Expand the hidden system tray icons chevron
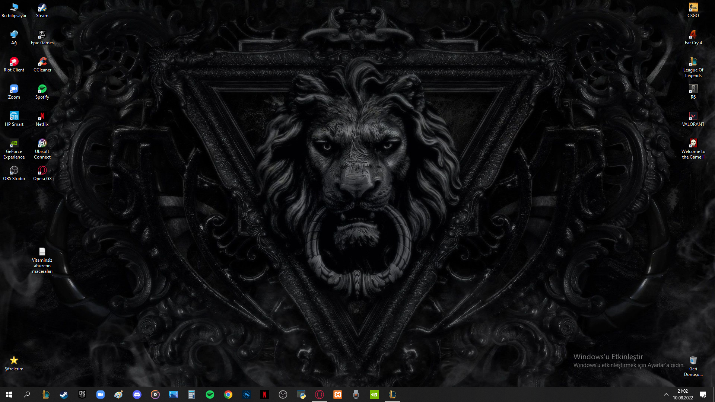 (x=666, y=395)
